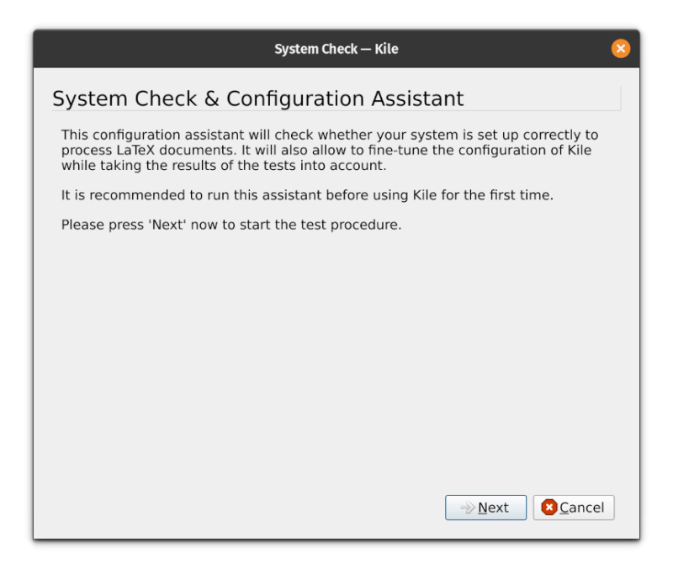This screenshot has width=673, height=574.
Task: Click the red X icon beside Cancel
Action: pos(549,508)
